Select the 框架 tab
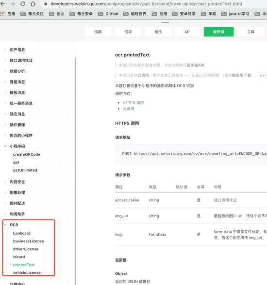Screen dimensions: 267x285 (x=128, y=32)
